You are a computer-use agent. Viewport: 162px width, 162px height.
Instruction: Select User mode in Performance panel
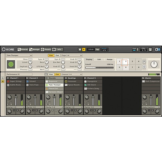click(x=51, y=75)
